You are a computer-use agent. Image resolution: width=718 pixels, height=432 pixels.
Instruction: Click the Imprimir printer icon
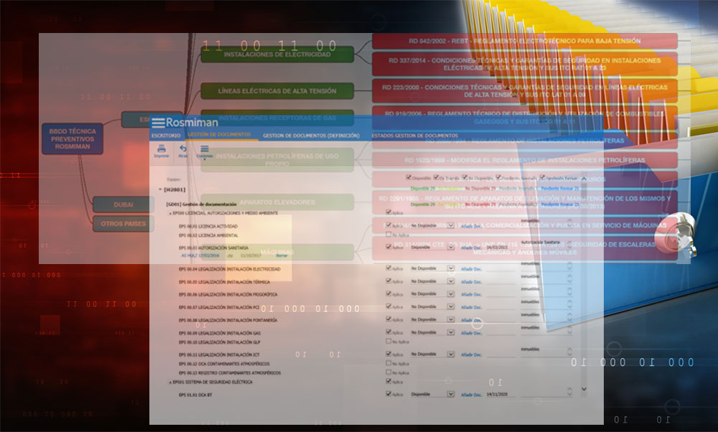pyautogui.click(x=161, y=149)
